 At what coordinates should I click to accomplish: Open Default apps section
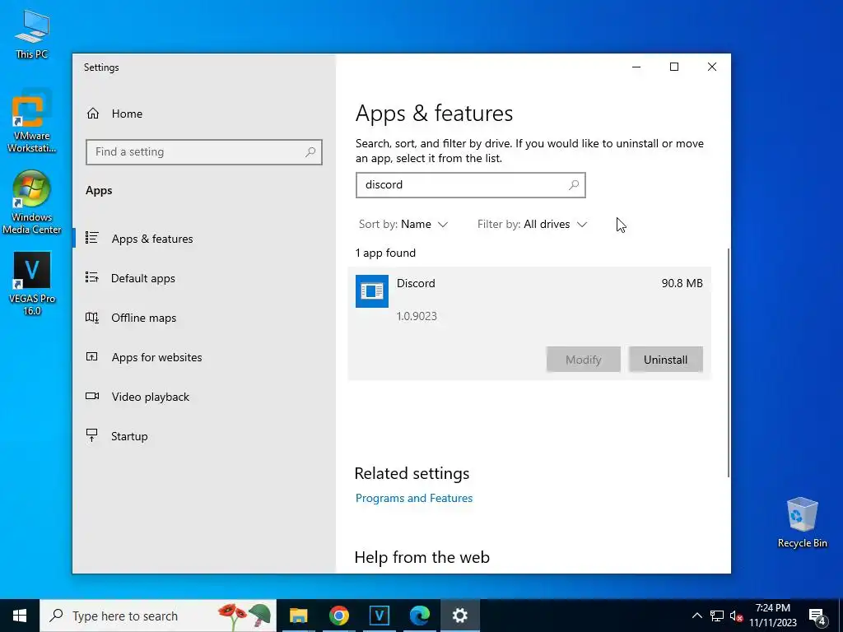click(143, 278)
